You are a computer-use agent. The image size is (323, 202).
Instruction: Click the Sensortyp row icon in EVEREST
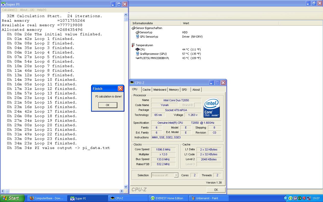[x=138, y=32]
